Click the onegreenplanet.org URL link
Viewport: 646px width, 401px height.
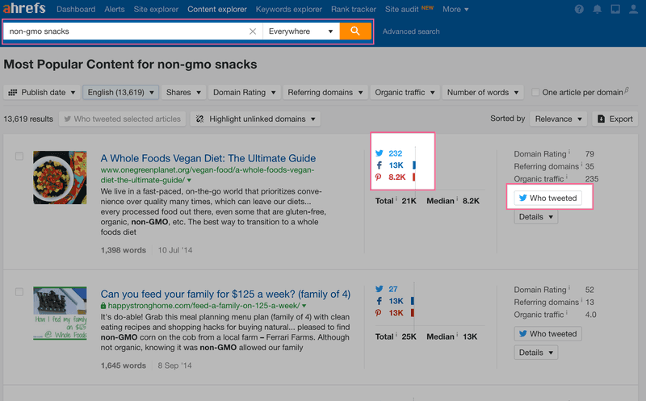coord(208,175)
